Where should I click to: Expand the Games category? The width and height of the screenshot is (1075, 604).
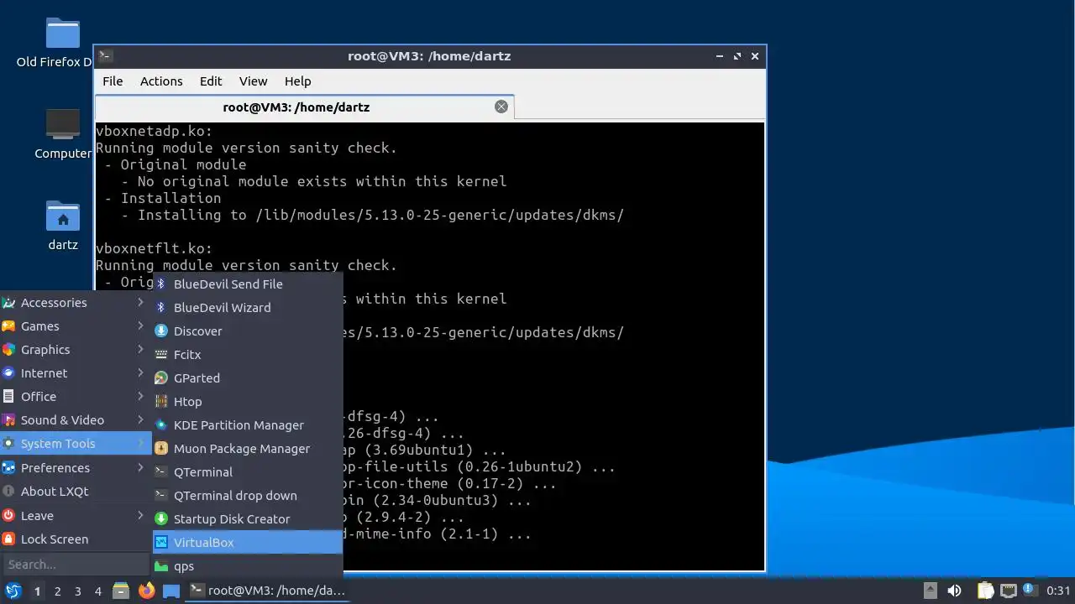(x=76, y=326)
